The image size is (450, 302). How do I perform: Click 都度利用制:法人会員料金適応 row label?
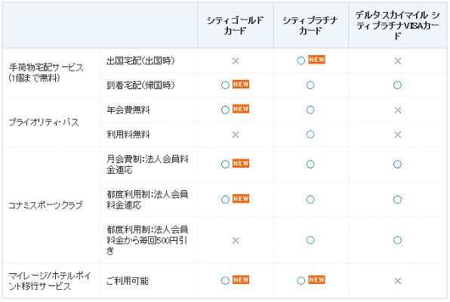pyautogui.click(x=147, y=199)
